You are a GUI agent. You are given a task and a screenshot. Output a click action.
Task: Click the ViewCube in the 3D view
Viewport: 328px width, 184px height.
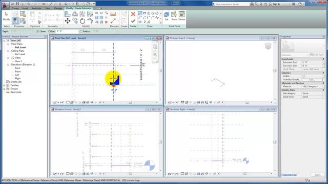[268, 46]
